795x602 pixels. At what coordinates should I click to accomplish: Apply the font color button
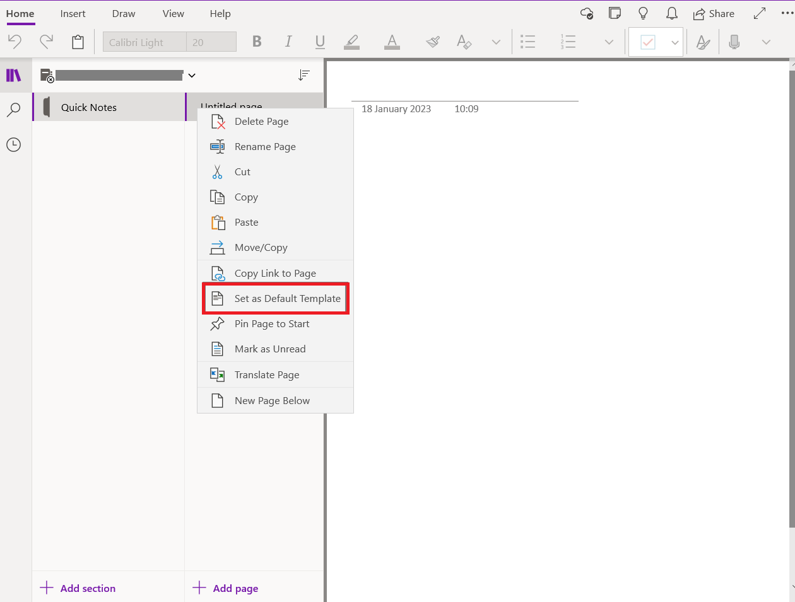392,42
